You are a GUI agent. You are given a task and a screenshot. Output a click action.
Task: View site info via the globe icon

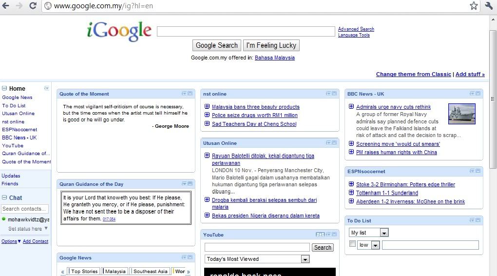click(48, 6)
